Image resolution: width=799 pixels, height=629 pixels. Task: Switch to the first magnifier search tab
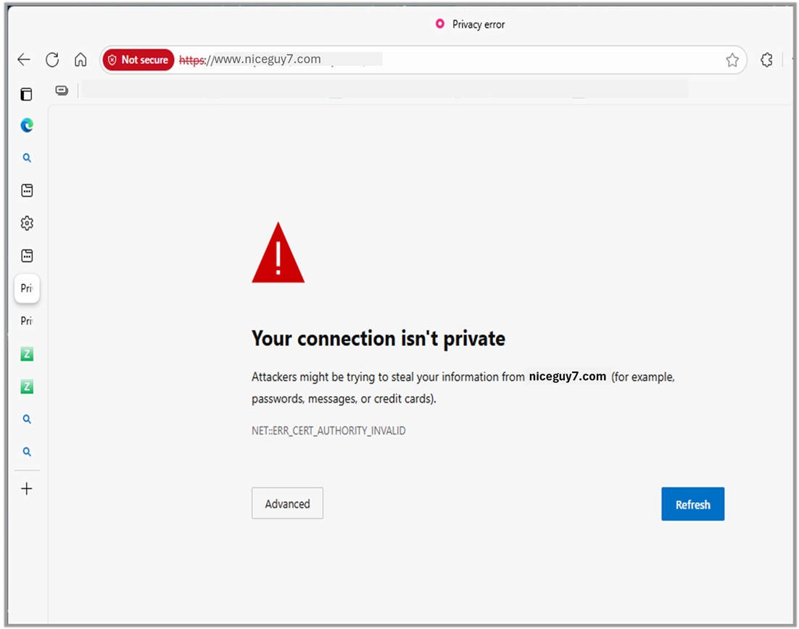tap(27, 158)
